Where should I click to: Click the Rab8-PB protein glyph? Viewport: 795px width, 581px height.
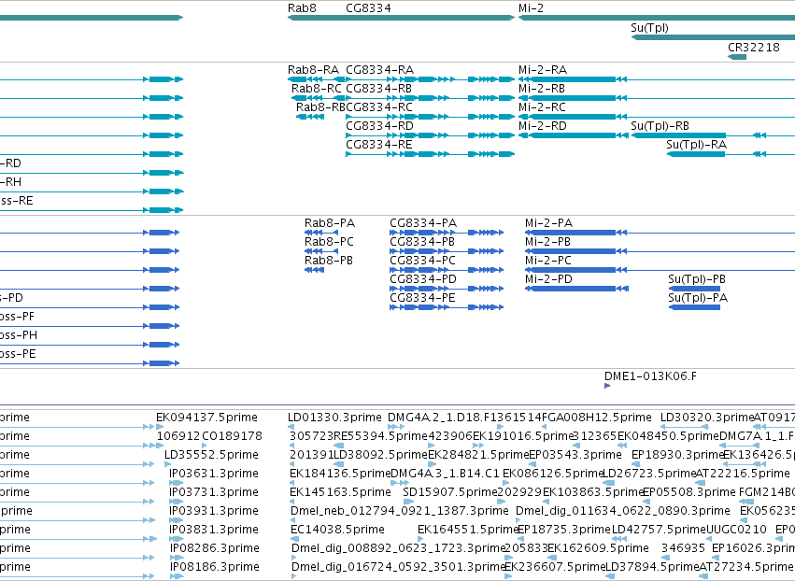pos(314,270)
